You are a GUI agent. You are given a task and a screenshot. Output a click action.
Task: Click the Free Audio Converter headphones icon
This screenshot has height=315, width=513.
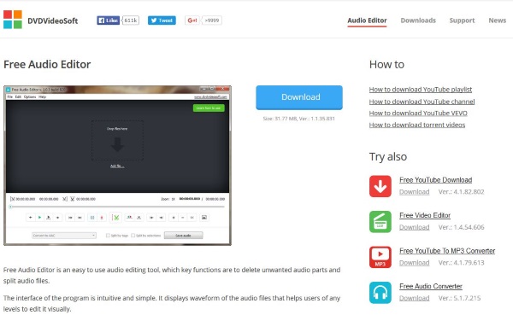(380, 293)
